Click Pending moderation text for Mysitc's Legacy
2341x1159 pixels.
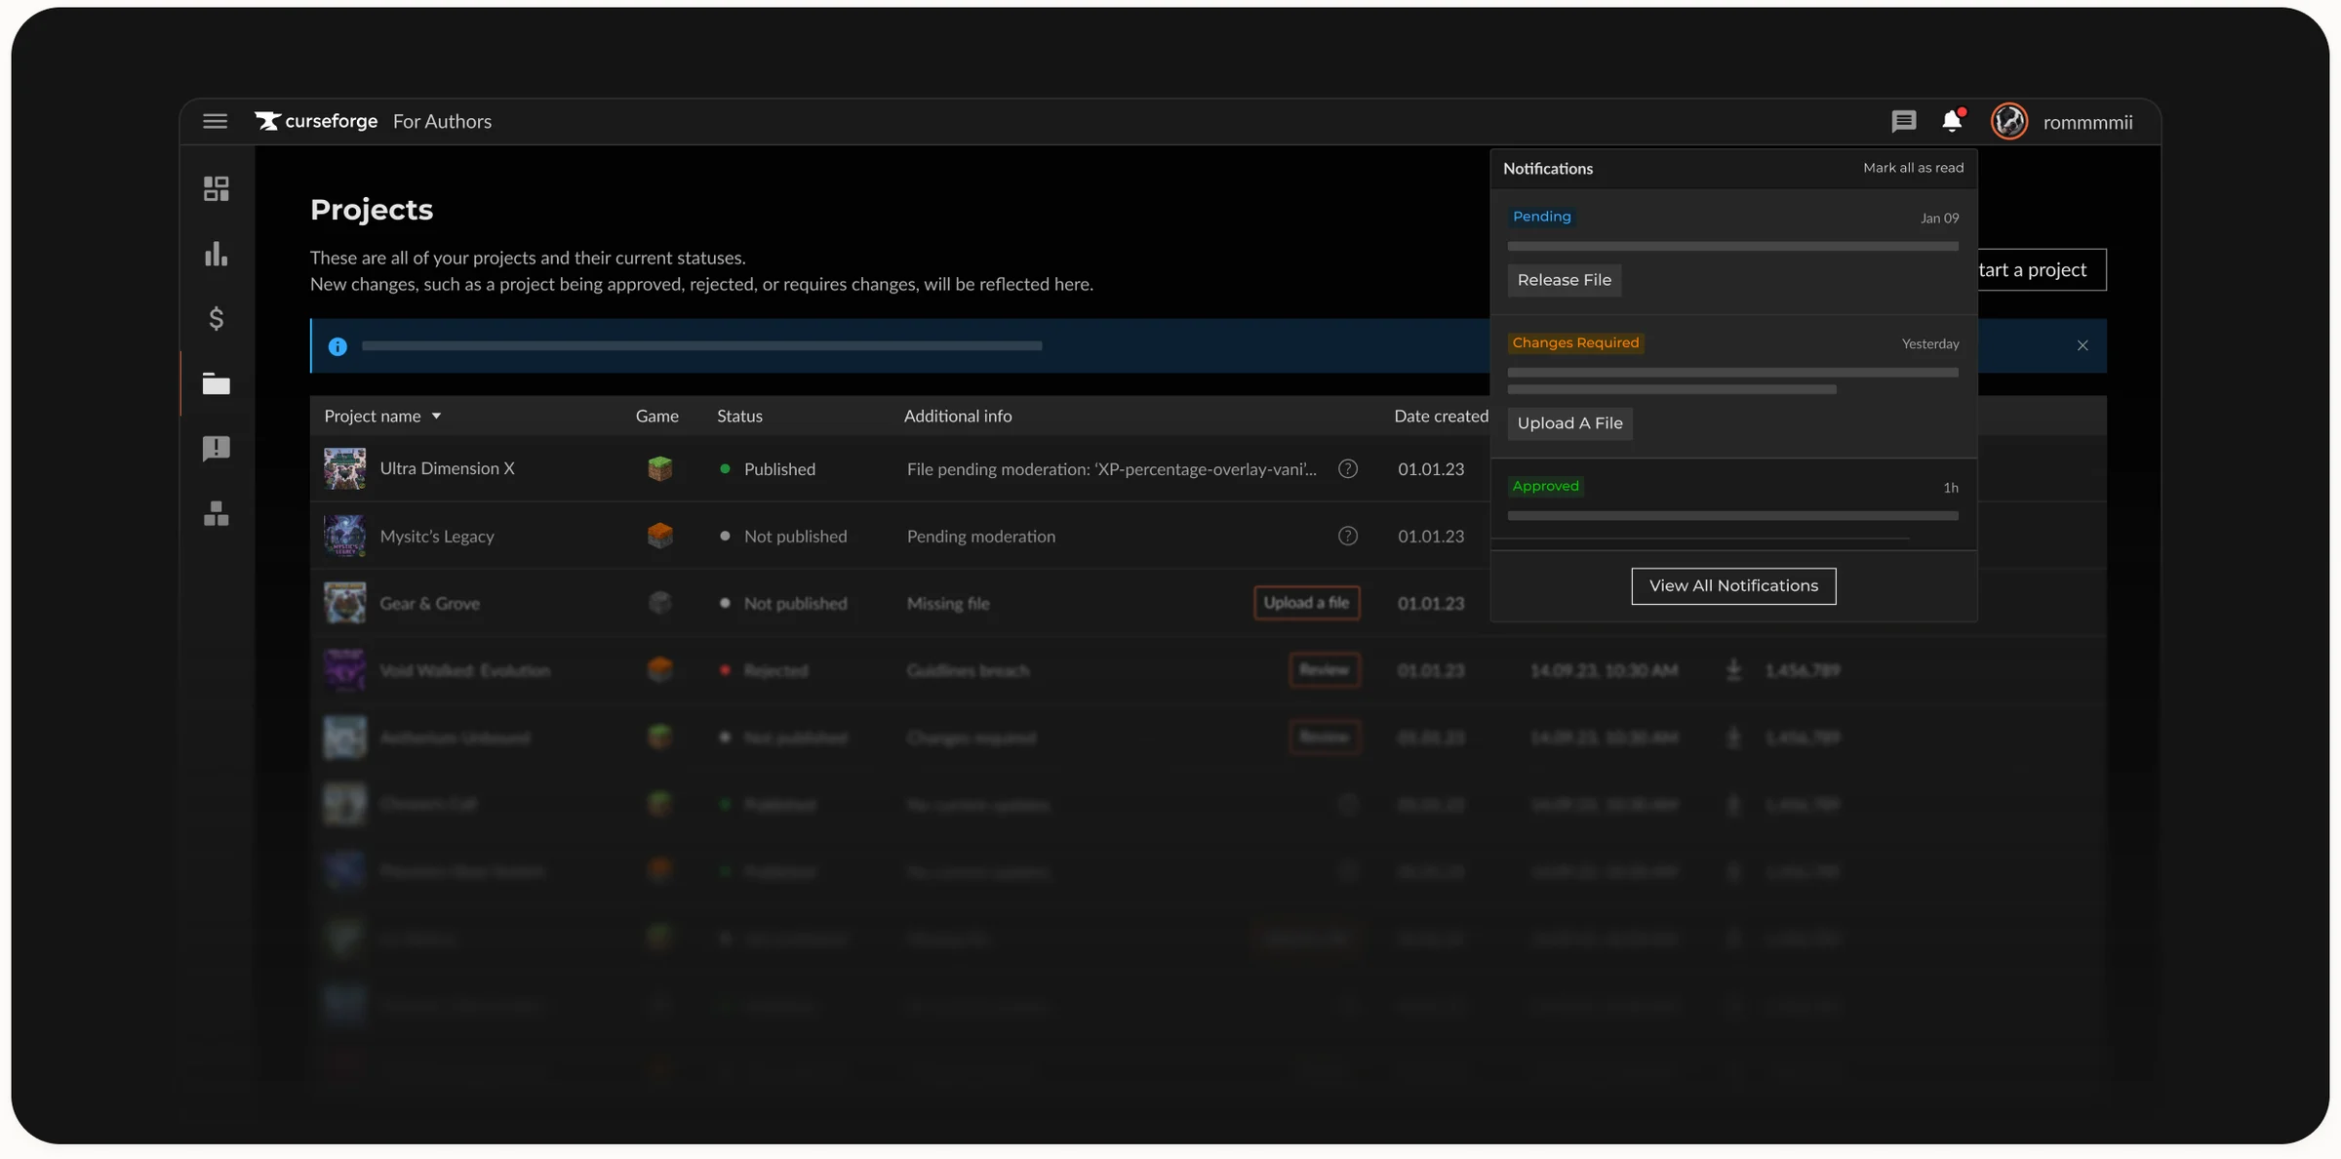[980, 537]
